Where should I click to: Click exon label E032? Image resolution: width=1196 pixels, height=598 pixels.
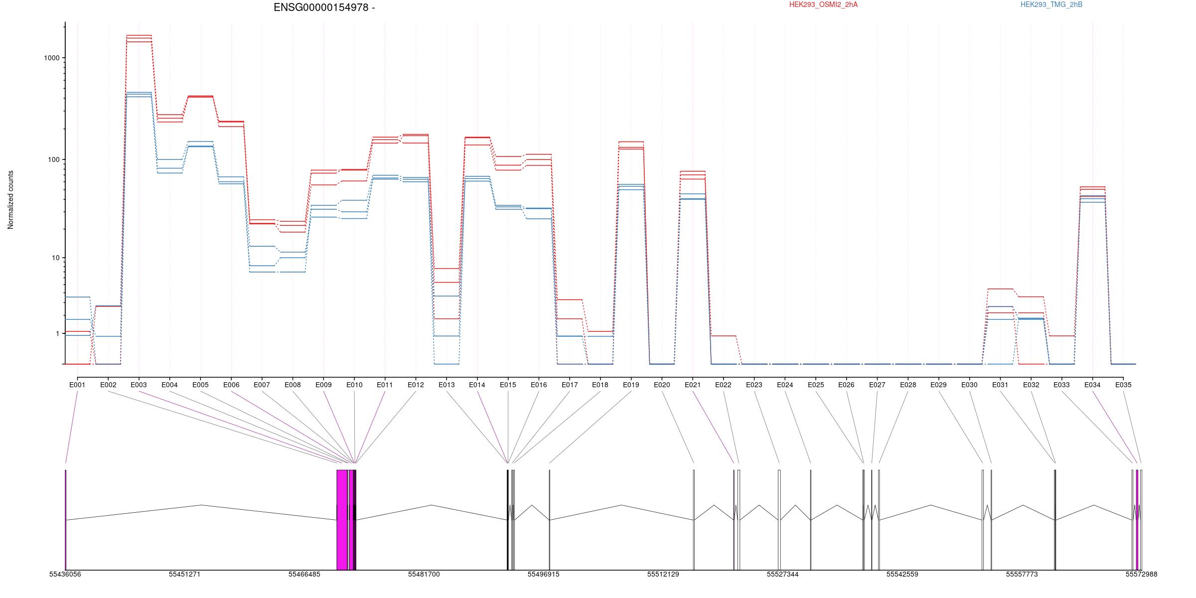tap(1031, 385)
